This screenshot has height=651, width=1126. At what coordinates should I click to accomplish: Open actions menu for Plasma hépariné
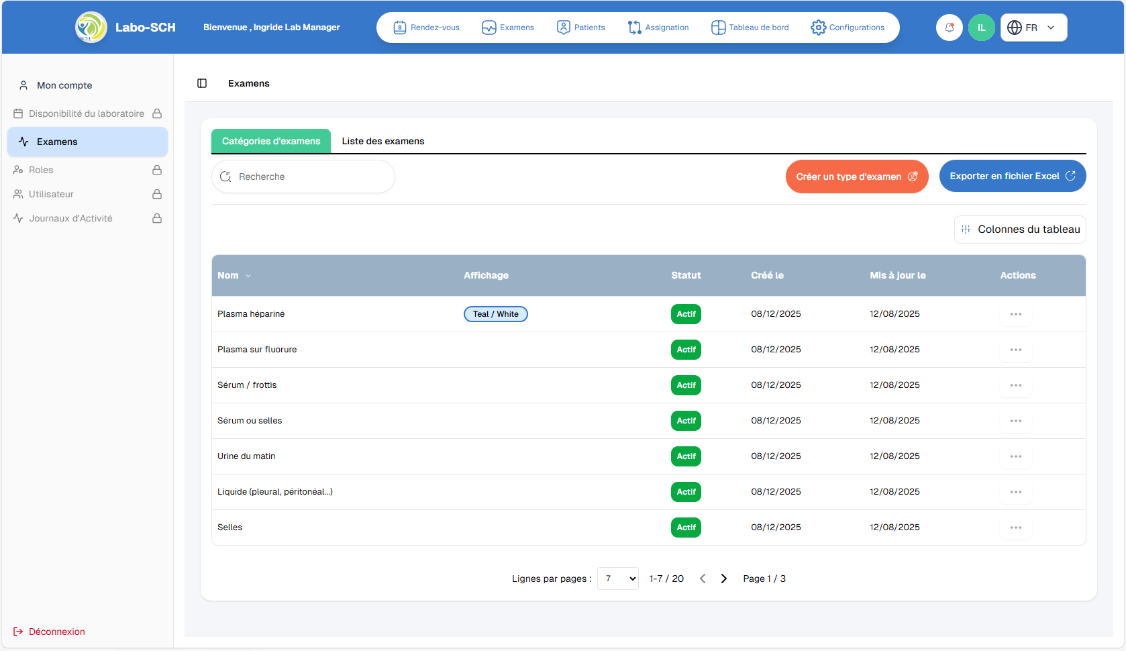click(1015, 314)
